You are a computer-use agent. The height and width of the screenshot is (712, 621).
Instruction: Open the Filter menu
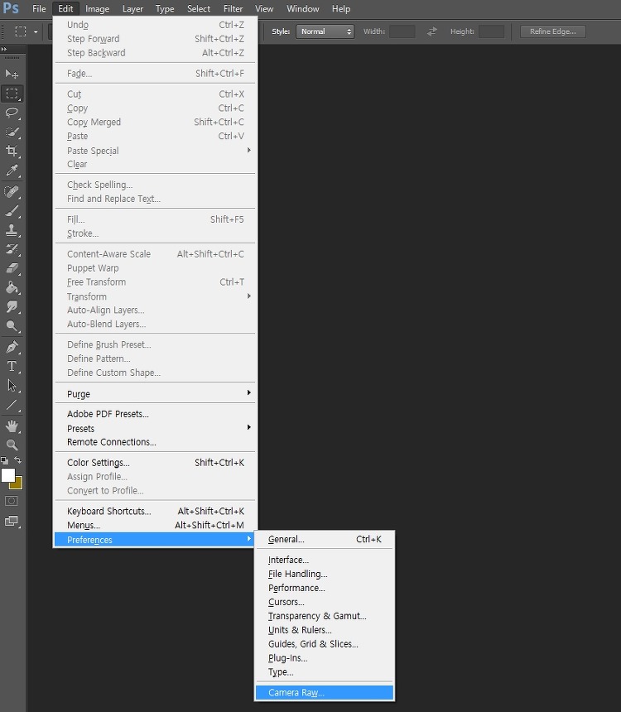tap(233, 8)
